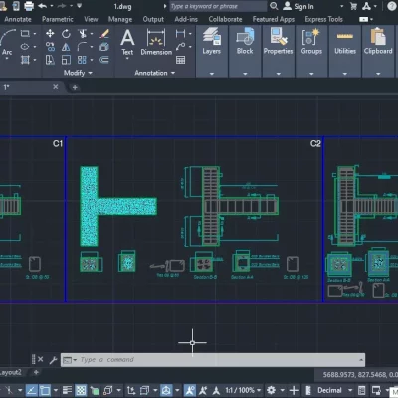The height and width of the screenshot is (398, 398).
Task: Pick the Ellipse tool icon
Action: [25, 47]
